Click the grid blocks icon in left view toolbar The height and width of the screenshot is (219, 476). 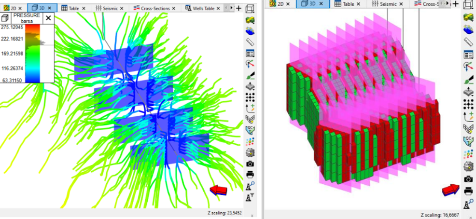click(250, 20)
